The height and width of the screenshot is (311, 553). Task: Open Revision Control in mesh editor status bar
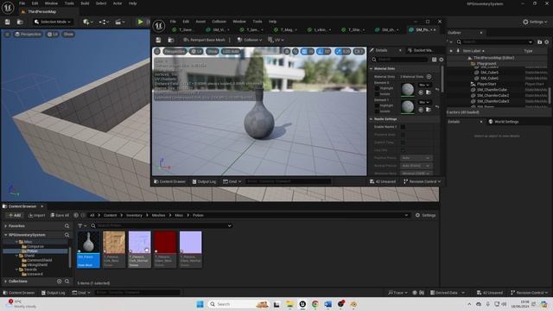click(422, 181)
